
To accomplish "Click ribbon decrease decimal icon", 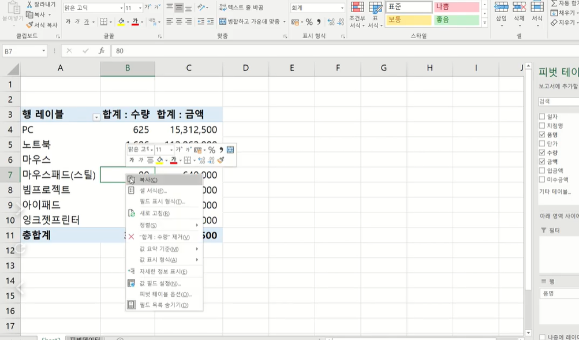I will click(341, 22).
